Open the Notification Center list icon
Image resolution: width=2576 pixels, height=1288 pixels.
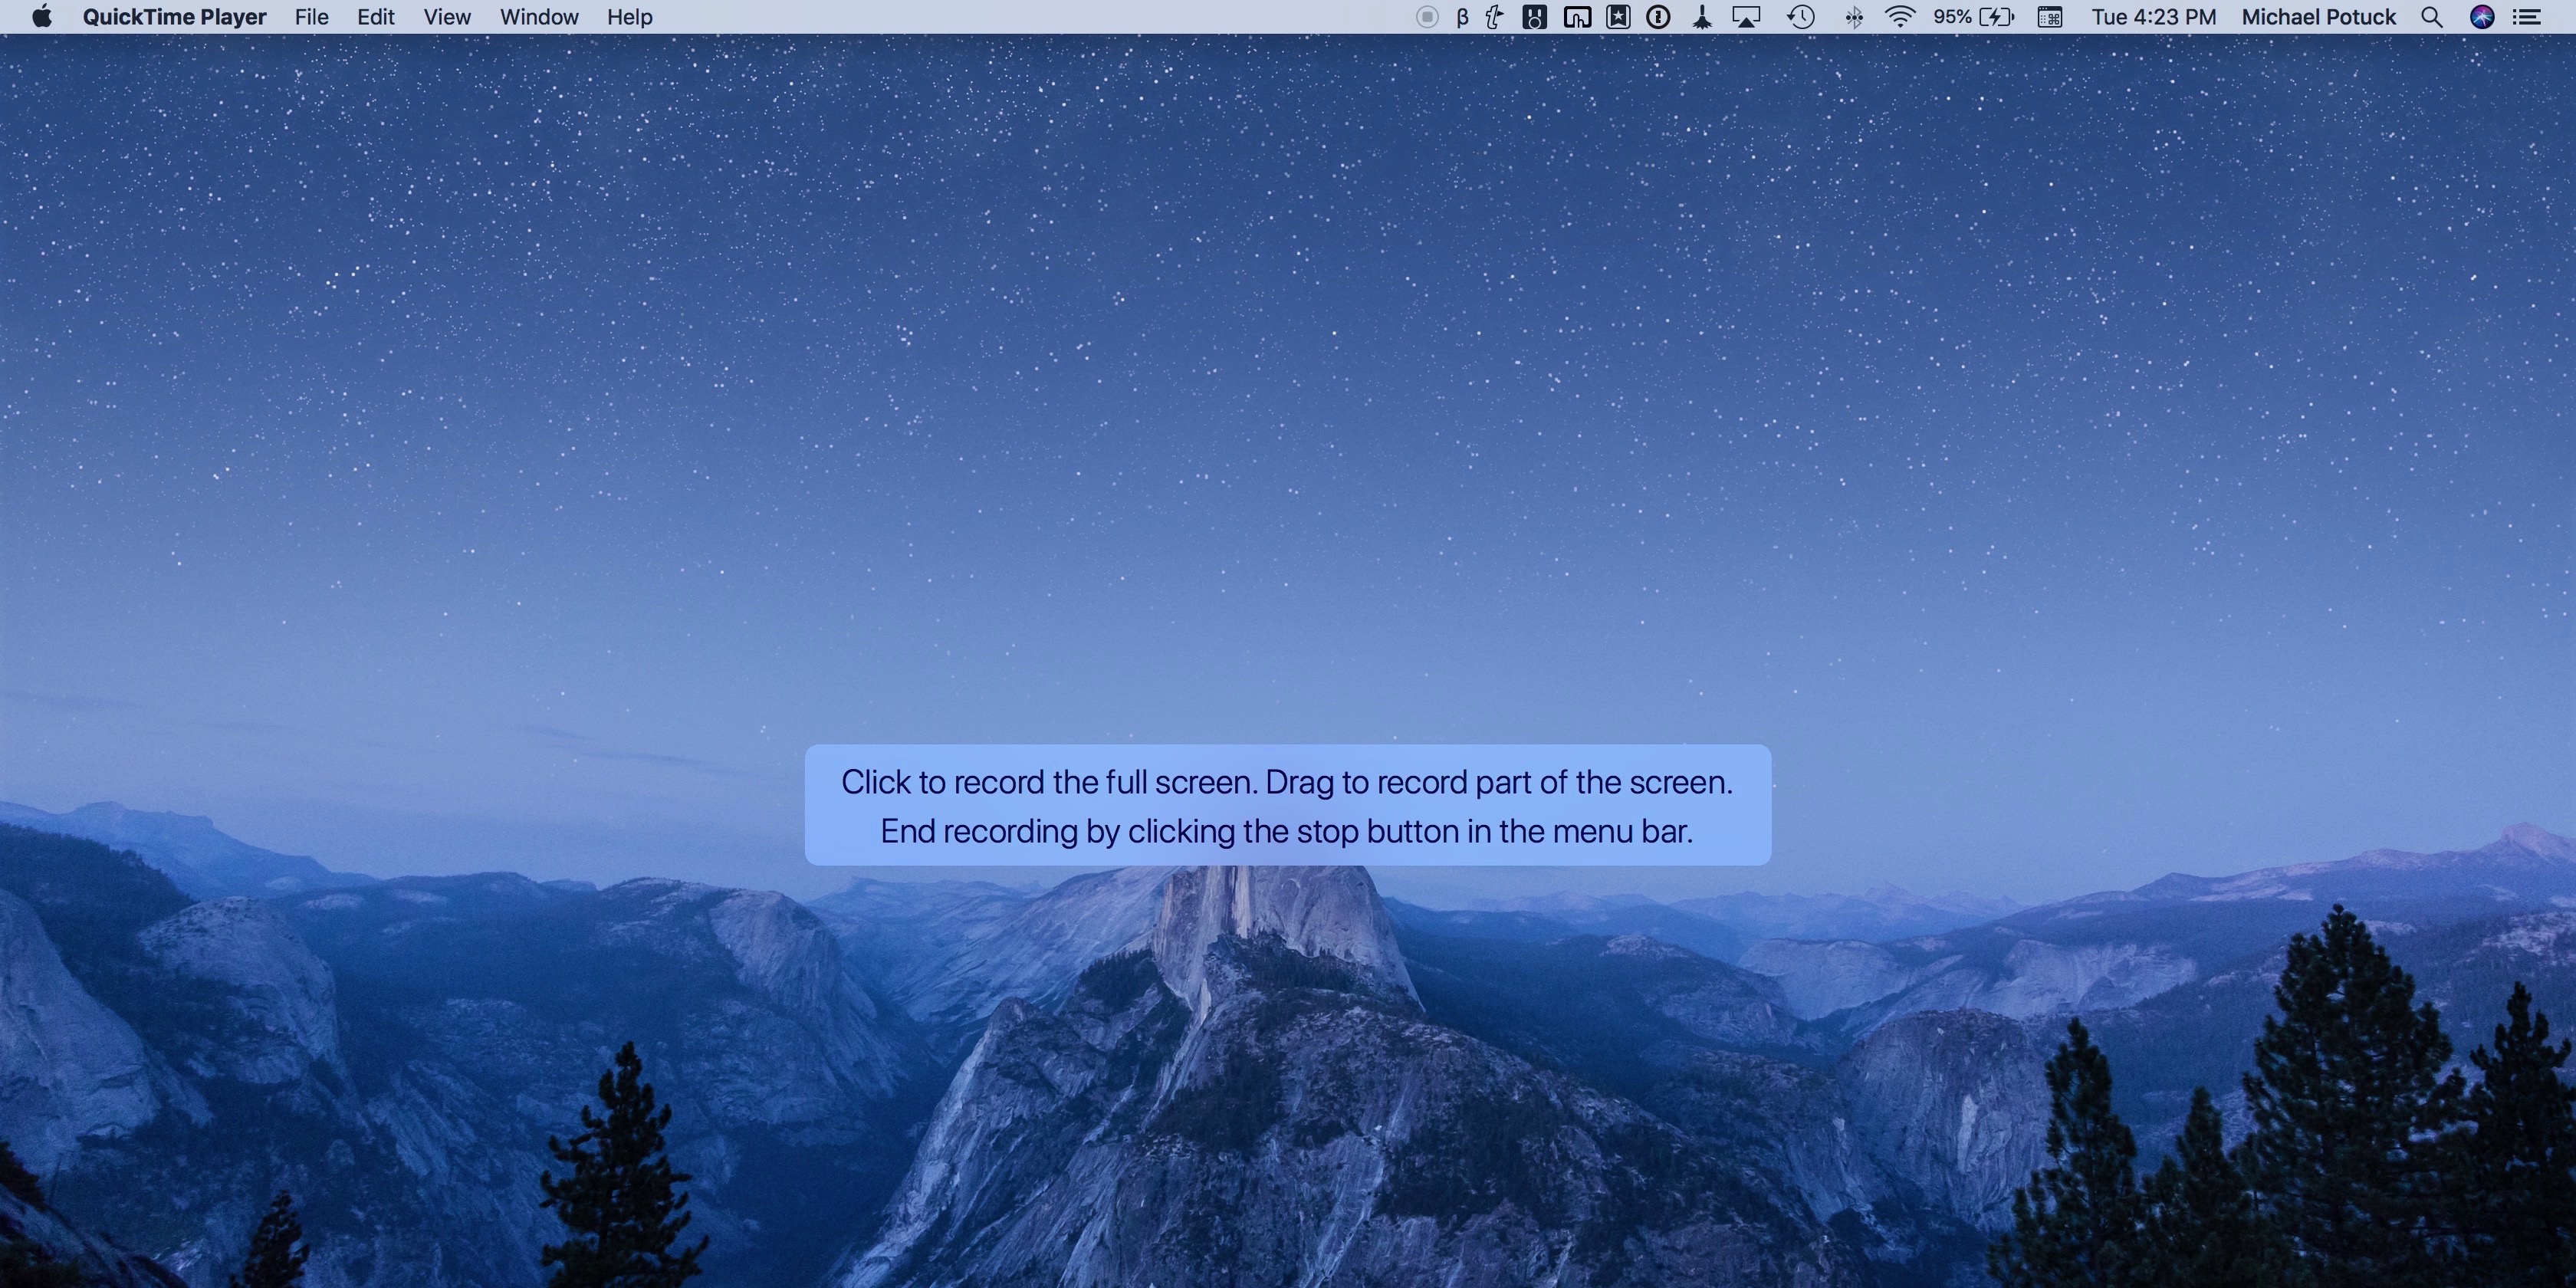pos(2527,17)
